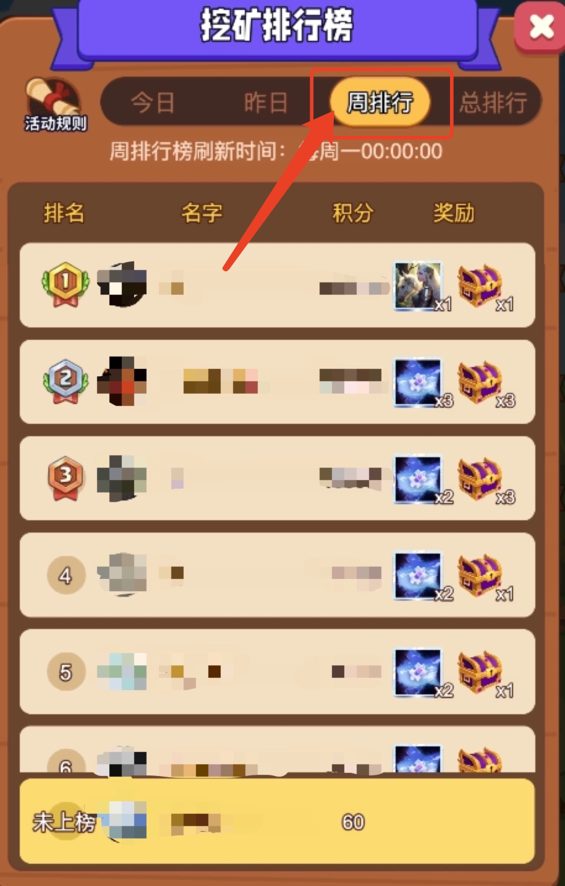This screenshot has width=565, height=886.
Task: Open the rank 1 player avatar
Action: pos(122,285)
